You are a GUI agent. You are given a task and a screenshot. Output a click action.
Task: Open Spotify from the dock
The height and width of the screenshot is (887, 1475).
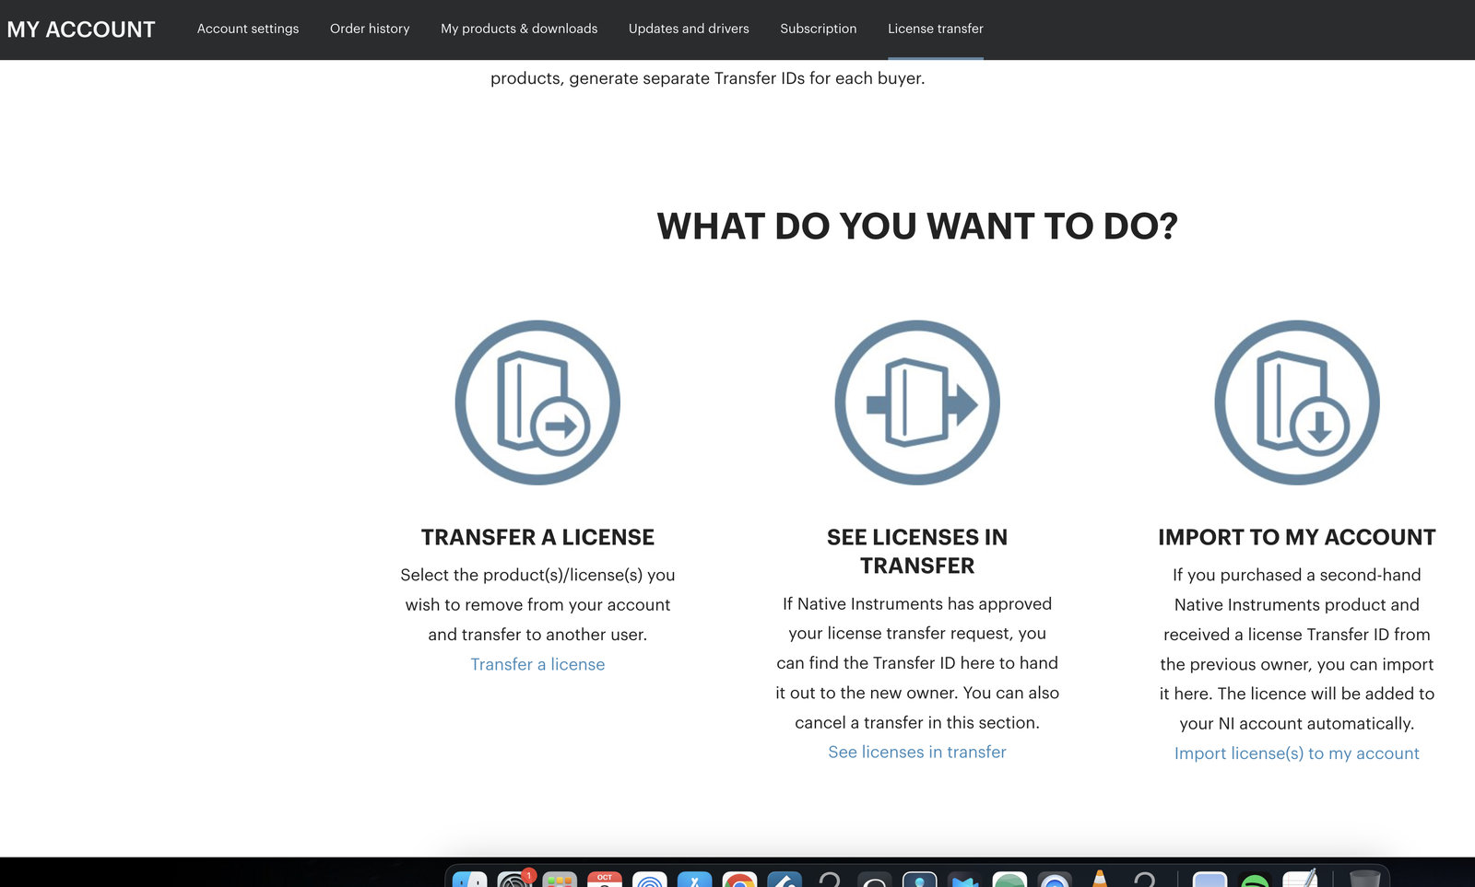[x=1255, y=881]
